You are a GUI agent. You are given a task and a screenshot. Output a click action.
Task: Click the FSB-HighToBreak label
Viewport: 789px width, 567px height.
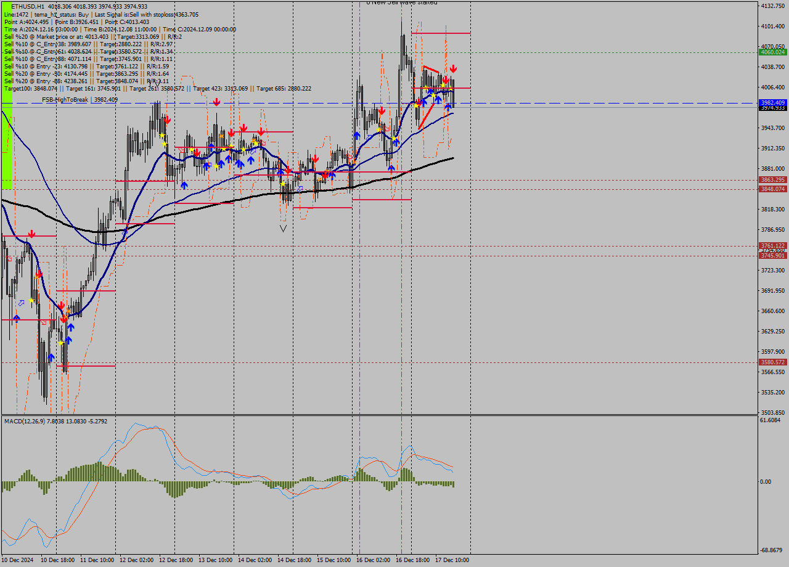(x=66, y=99)
